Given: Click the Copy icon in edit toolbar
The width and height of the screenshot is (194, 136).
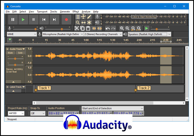Looking at the screenshot, I should tap(82, 28).
